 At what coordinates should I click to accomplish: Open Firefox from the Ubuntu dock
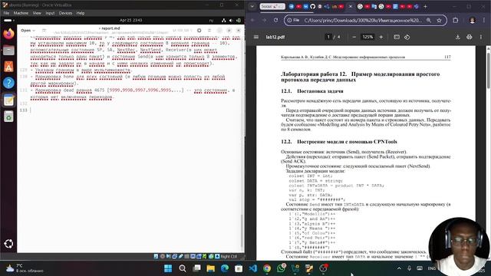coord(8,34)
